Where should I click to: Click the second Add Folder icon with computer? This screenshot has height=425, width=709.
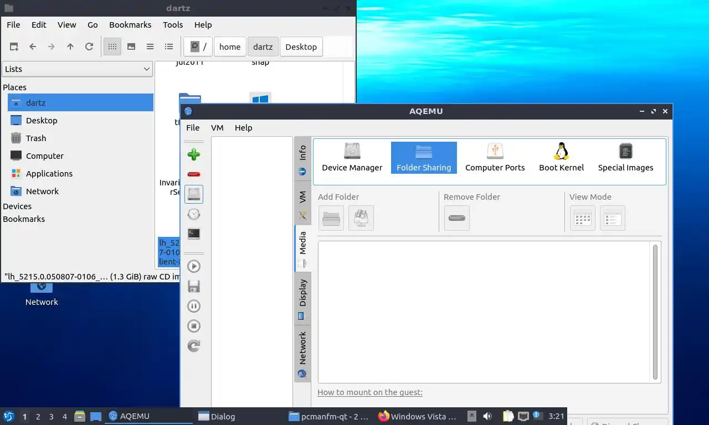point(361,218)
